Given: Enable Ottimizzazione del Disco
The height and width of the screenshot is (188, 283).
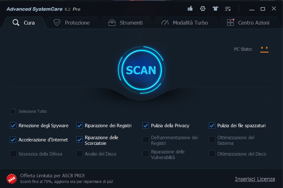Looking at the screenshot, I should 212,154.
